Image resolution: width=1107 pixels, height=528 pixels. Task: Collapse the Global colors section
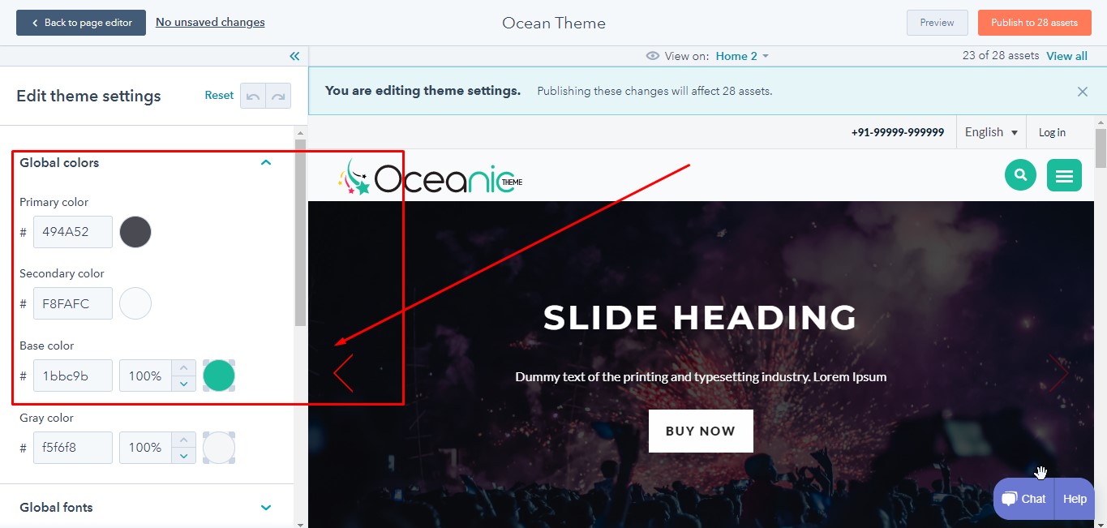pyautogui.click(x=265, y=163)
